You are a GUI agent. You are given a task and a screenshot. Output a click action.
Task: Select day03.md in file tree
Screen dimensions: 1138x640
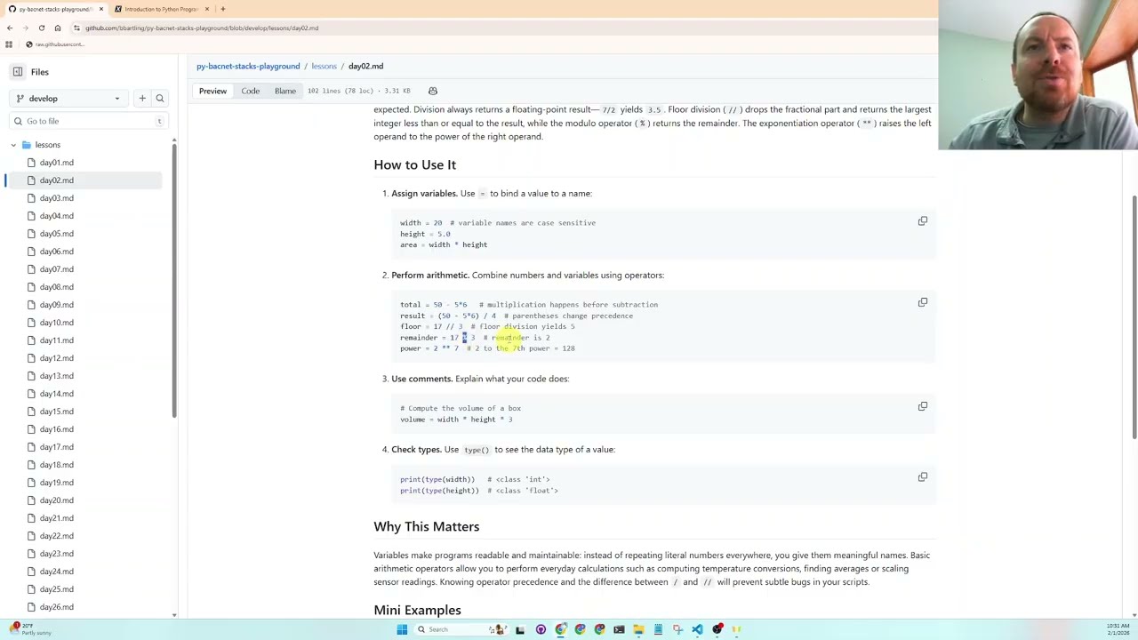[56, 198]
